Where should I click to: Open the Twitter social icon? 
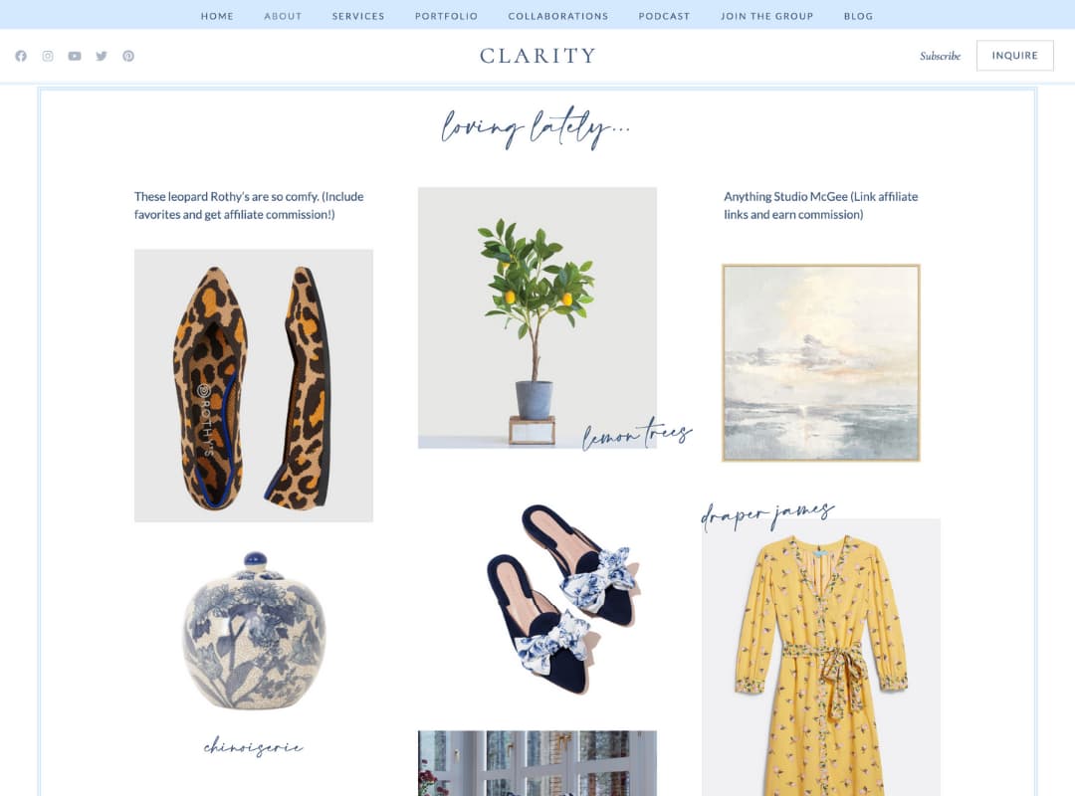point(102,57)
